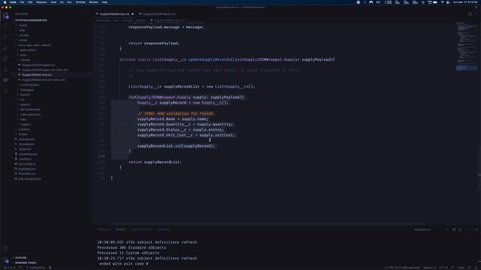Open the Explorer view in the activity bar
The image size is (481, 270).
pos(5,16)
